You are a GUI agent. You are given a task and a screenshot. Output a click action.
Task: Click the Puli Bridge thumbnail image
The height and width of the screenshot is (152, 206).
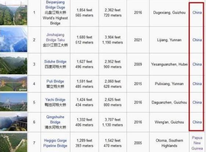tap(14, 84)
